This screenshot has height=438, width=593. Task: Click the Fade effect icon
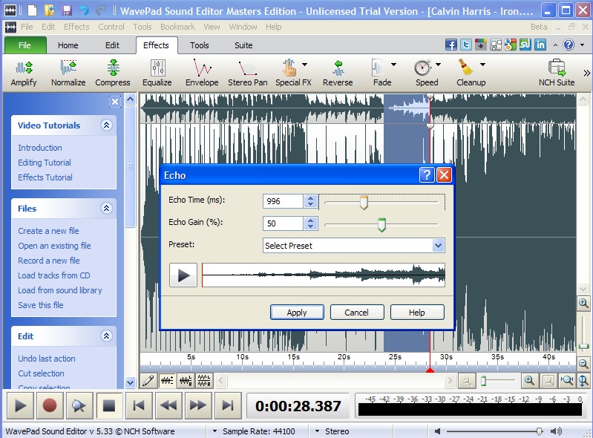(x=379, y=68)
